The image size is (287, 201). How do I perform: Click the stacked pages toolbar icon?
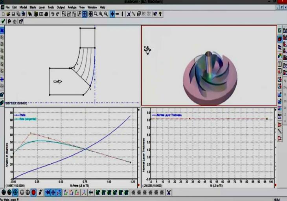(139, 14)
